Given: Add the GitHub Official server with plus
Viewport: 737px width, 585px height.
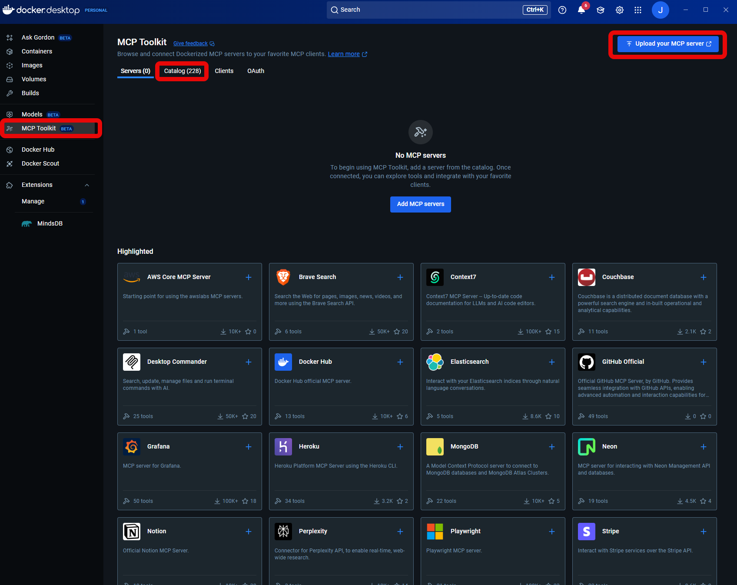Looking at the screenshot, I should pos(704,362).
